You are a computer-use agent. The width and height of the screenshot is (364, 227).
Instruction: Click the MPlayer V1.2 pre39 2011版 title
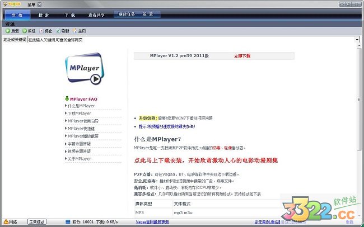[179, 56]
